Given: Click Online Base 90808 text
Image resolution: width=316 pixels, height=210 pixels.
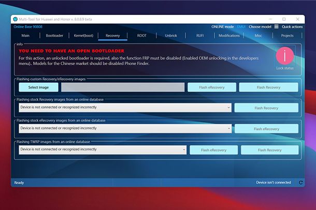Looking at the screenshot, I should click(x=28, y=27).
